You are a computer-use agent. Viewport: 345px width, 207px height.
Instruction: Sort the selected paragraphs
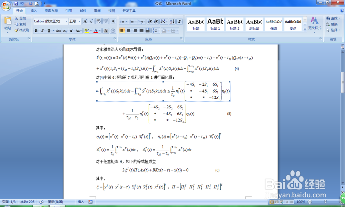[x=172, y=21]
